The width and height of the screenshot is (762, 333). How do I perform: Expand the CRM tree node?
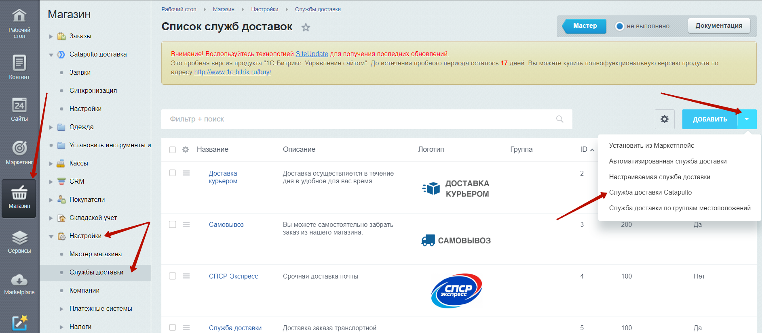51,182
